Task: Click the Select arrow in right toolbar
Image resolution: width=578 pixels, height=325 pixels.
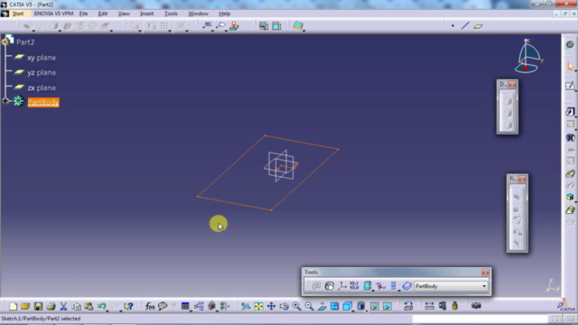Action: pos(570,67)
